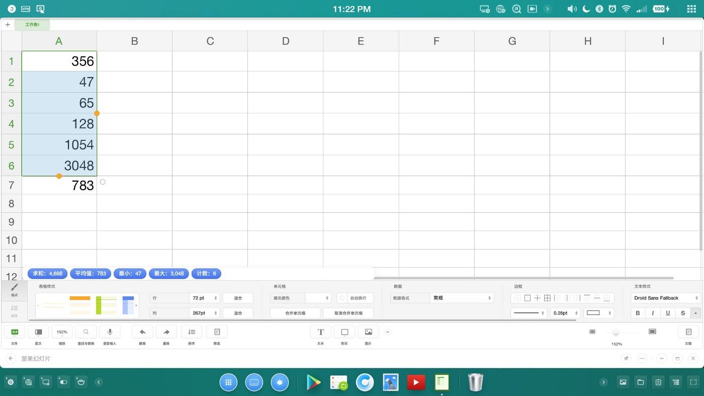704x396 pixels.
Task: Insert text box with 文本 icon
Action: coord(320,332)
